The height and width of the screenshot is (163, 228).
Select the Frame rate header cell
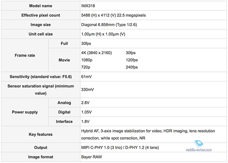(x=24, y=56)
